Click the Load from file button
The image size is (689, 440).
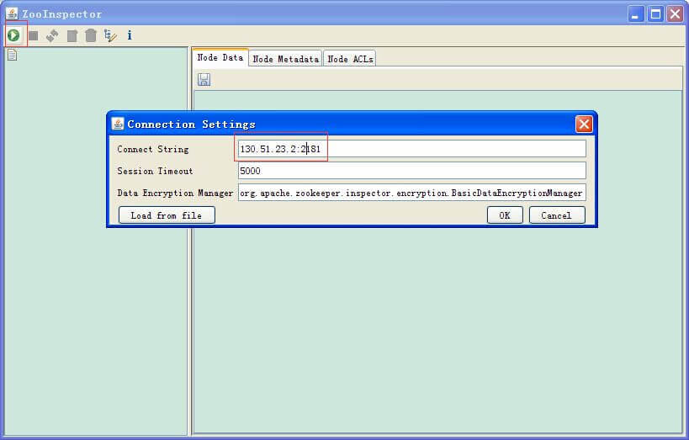(167, 215)
